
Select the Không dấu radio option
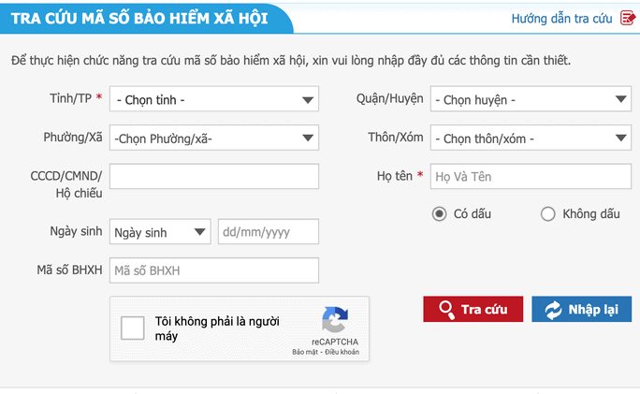(x=548, y=214)
